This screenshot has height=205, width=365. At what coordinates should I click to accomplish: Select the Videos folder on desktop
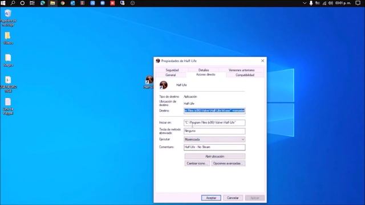pyautogui.click(x=8, y=38)
